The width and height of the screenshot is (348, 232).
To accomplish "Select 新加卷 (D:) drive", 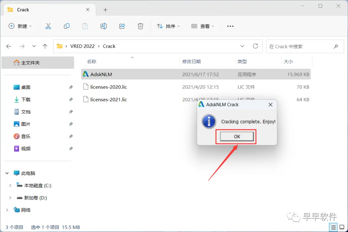I will pos(32,198).
